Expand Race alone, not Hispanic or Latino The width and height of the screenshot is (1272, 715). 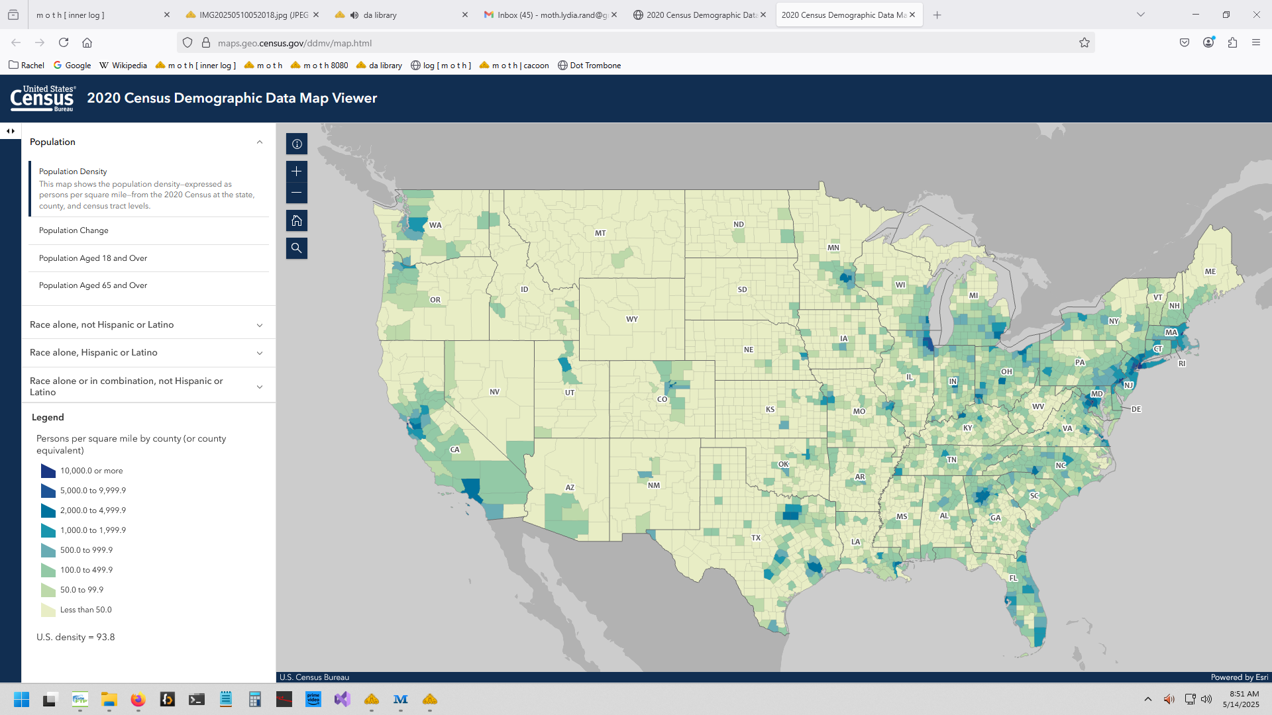(259, 325)
